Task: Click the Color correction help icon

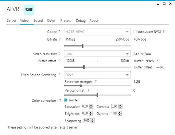Action: [x=60, y=101]
